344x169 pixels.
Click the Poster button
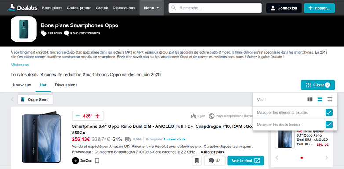coord(319,8)
